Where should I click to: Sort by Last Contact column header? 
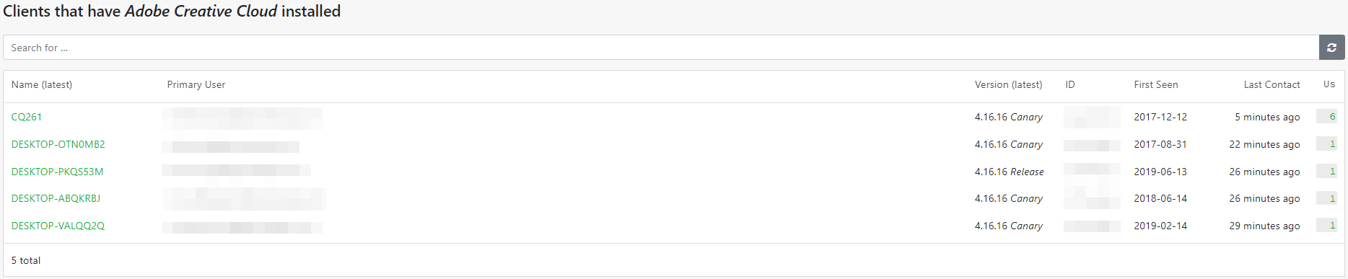1272,84
